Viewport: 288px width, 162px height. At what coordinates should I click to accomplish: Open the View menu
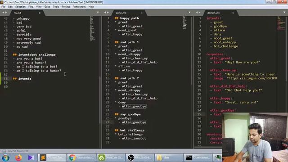pyautogui.click(x=39, y=7)
